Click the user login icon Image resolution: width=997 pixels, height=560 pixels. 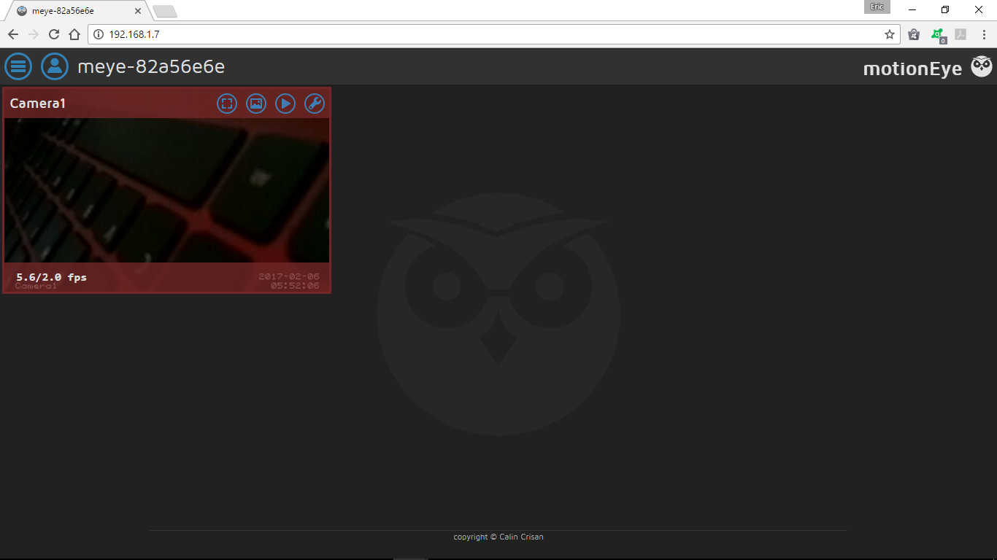click(55, 66)
